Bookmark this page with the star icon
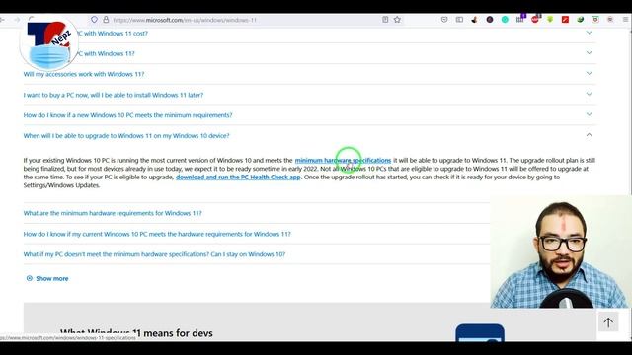 (x=397, y=20)
